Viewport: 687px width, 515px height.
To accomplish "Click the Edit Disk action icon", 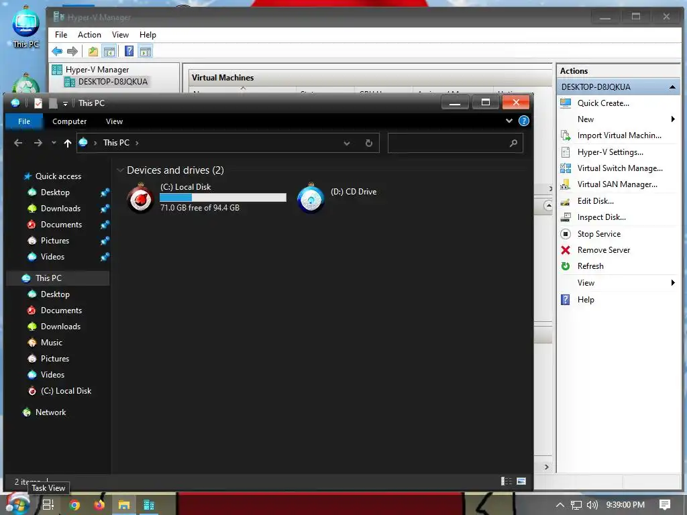I will tap(566, 201).
